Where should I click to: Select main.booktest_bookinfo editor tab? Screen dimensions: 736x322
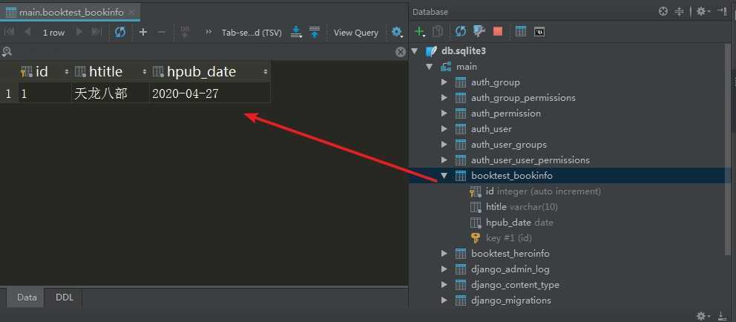pyautogui.click(x=70, y=12)
